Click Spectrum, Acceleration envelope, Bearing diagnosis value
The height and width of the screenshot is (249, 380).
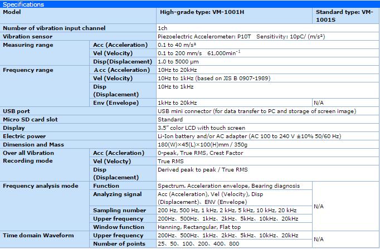(x=229, y=186)
